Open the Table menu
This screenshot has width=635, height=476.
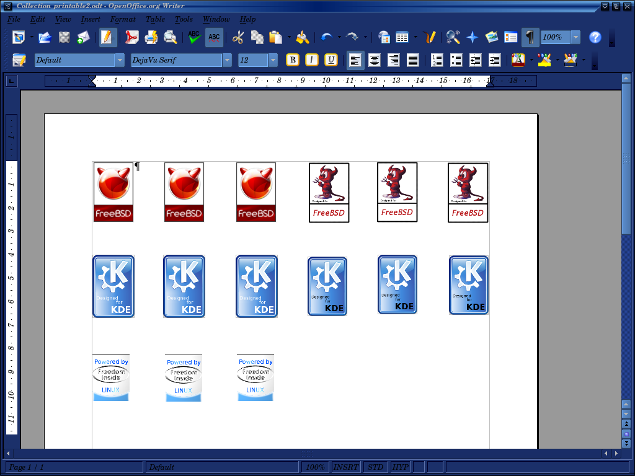tap(155, 19)
